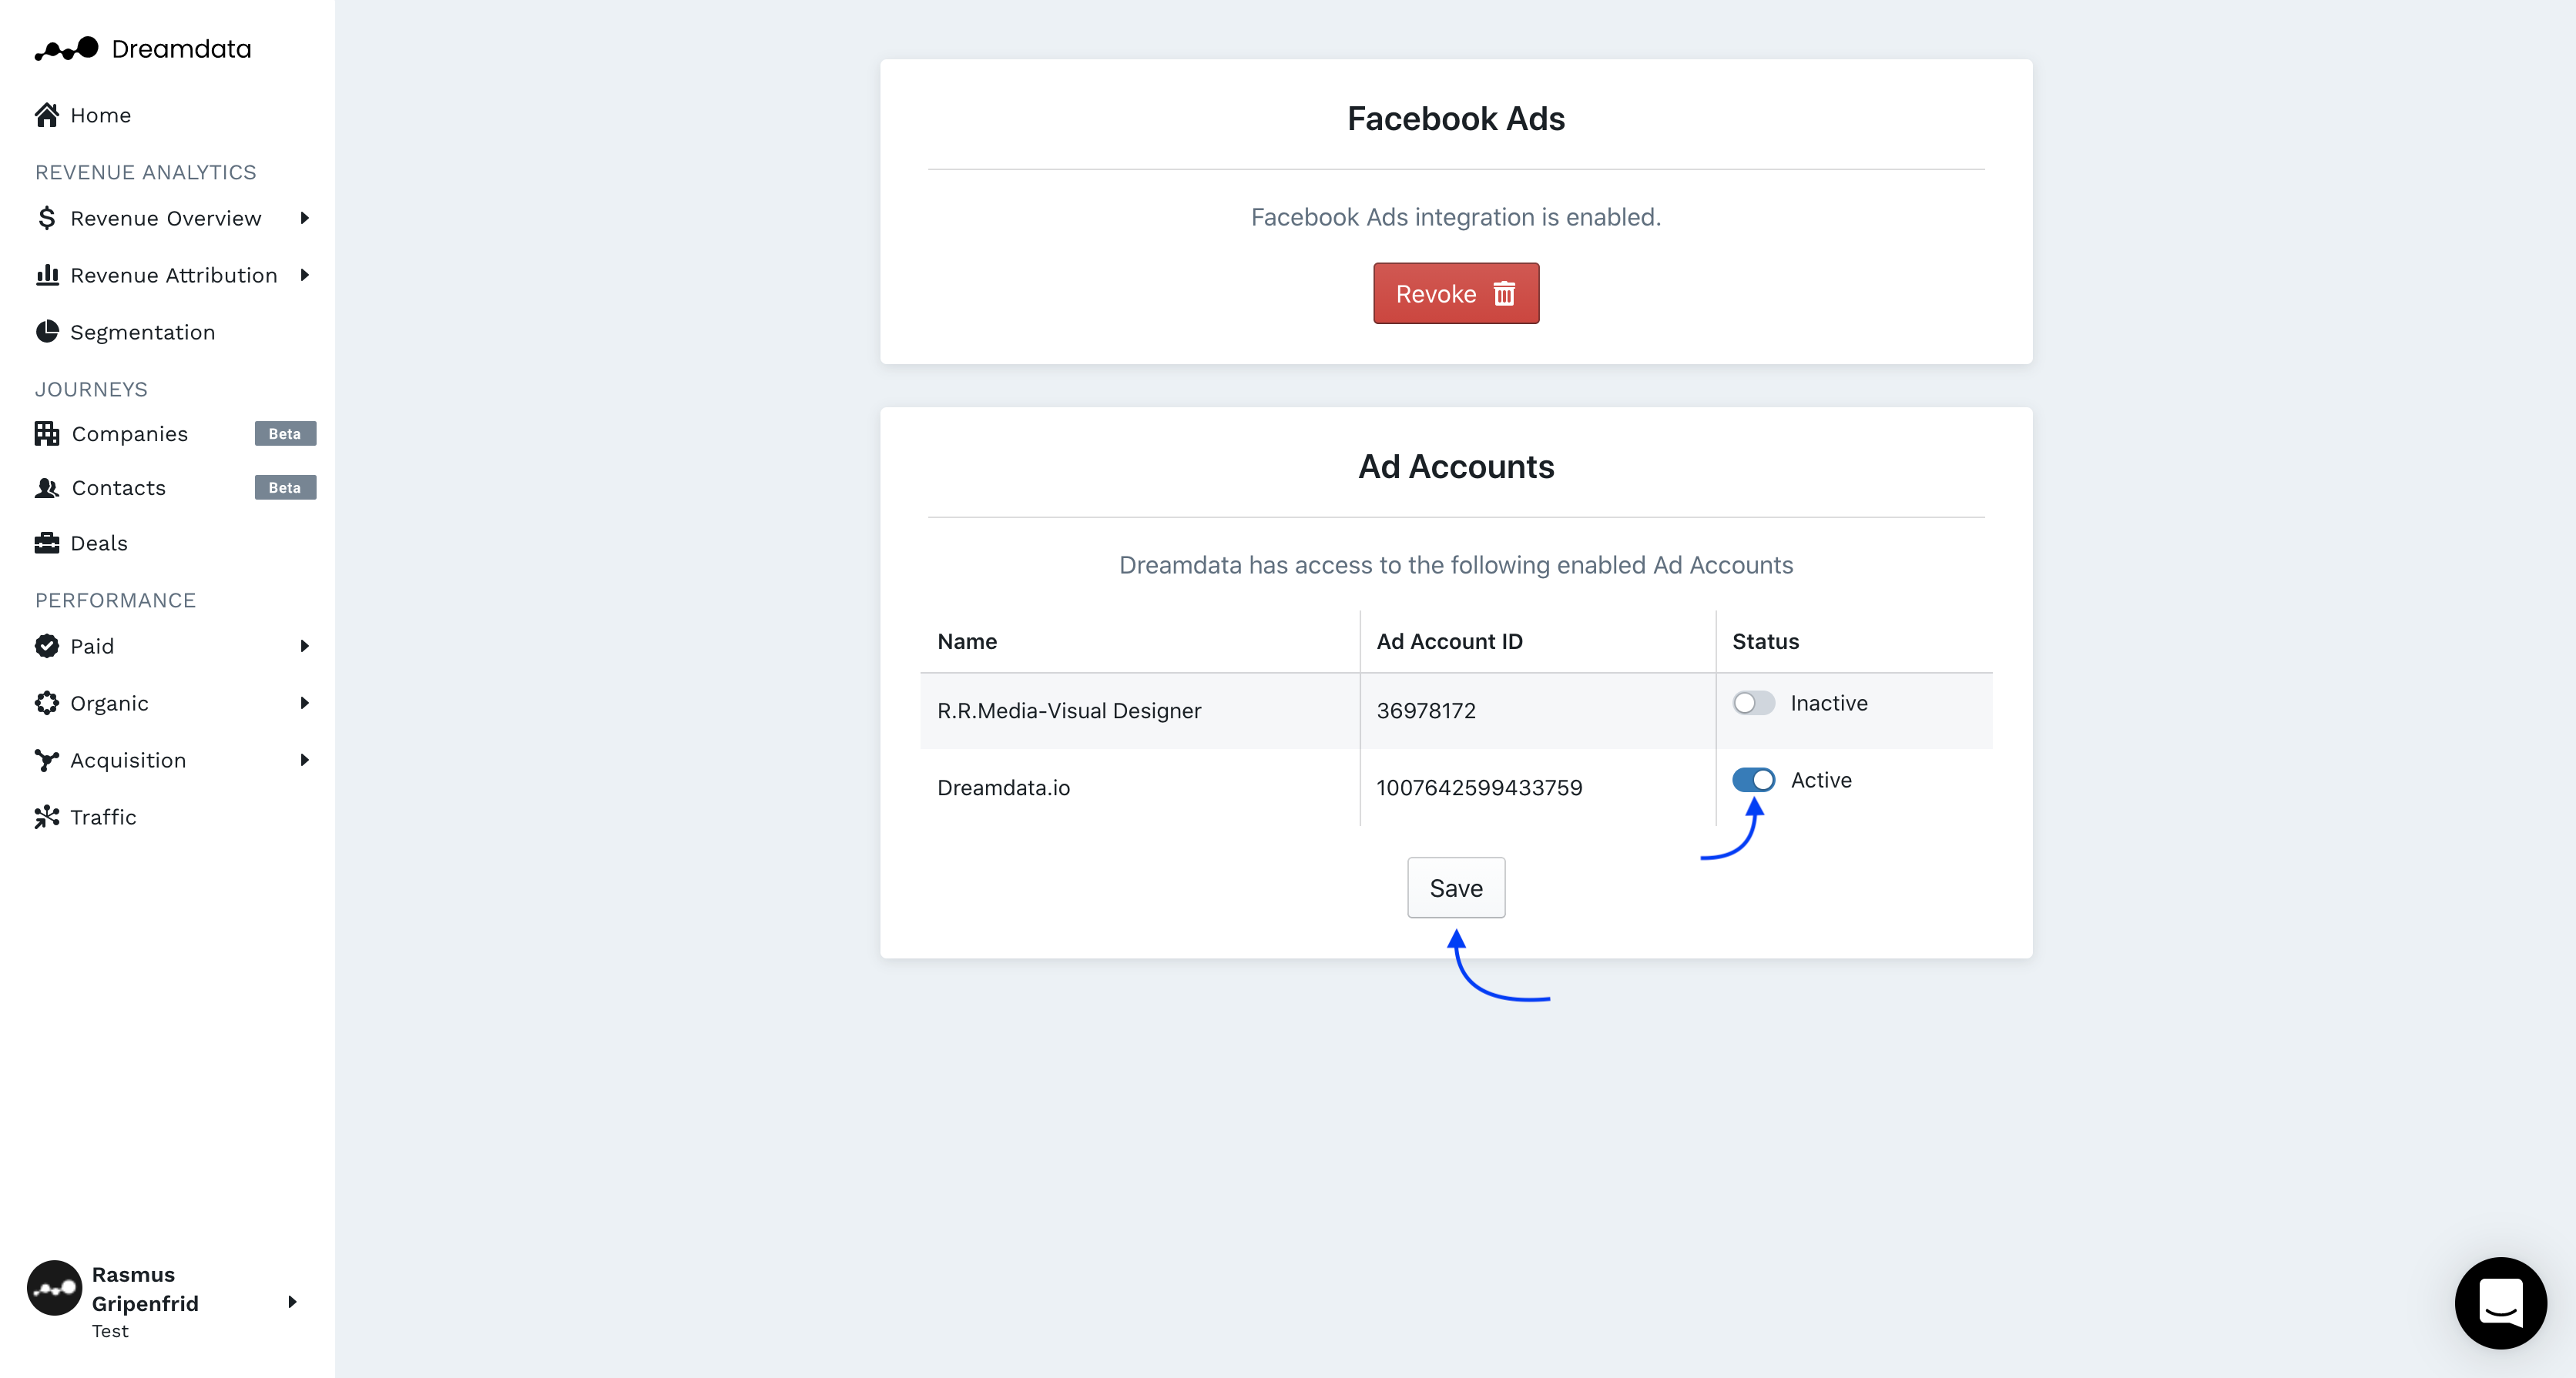Click the Segmentation pie chart icon
2576x1378 pixels.
47,332
